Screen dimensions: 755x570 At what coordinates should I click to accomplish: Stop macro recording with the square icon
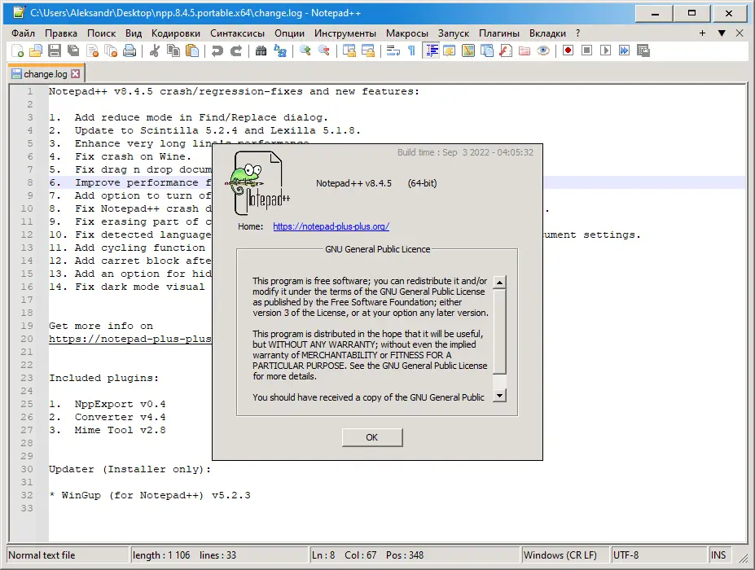(587, 50)
